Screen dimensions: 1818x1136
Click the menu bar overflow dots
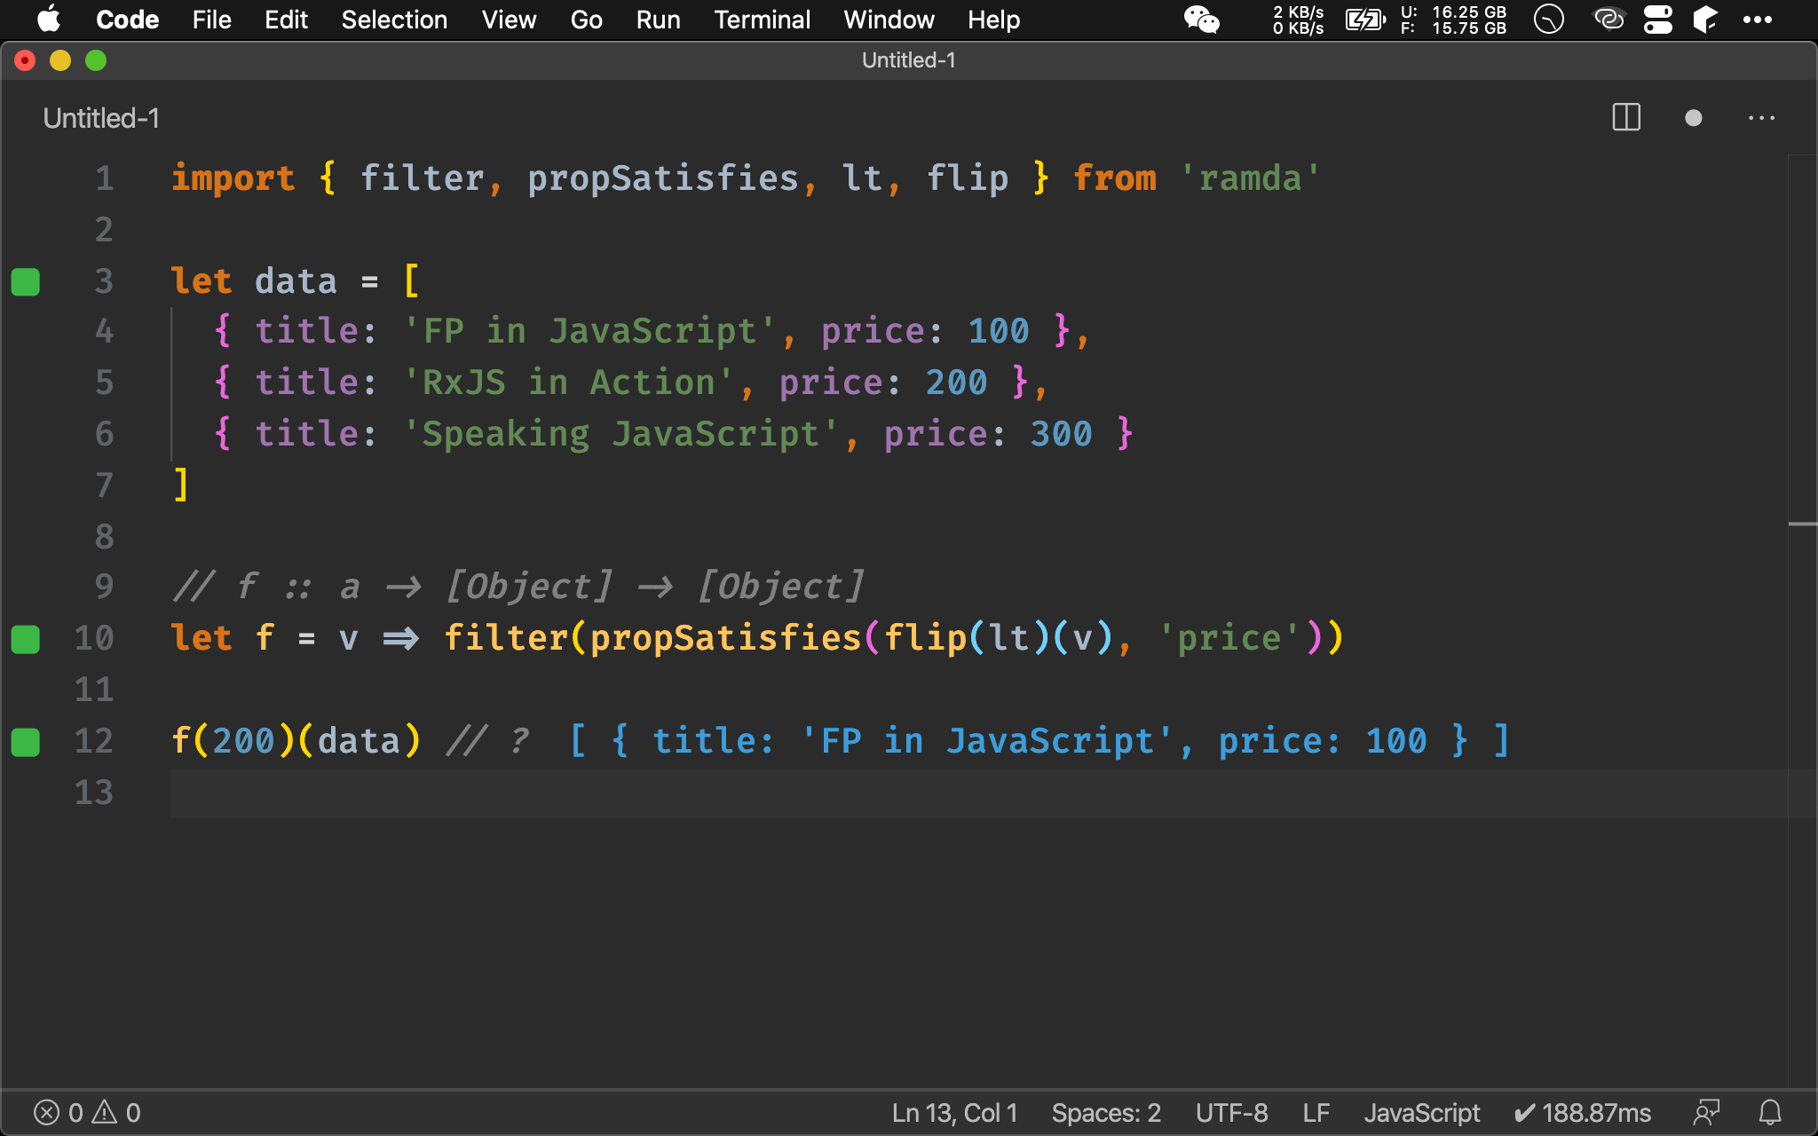[x=1758, y=20]
